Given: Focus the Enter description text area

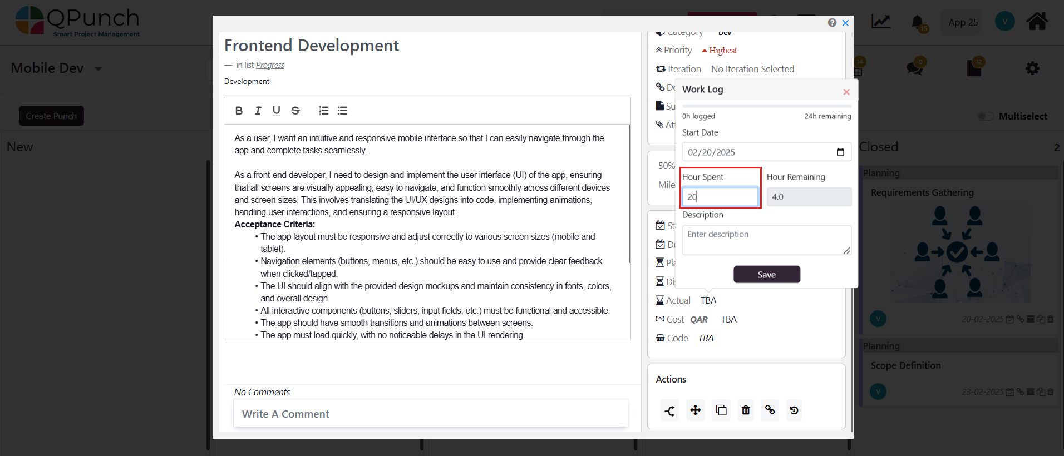Looking at the screenshot, I should [x=767, y=240].
